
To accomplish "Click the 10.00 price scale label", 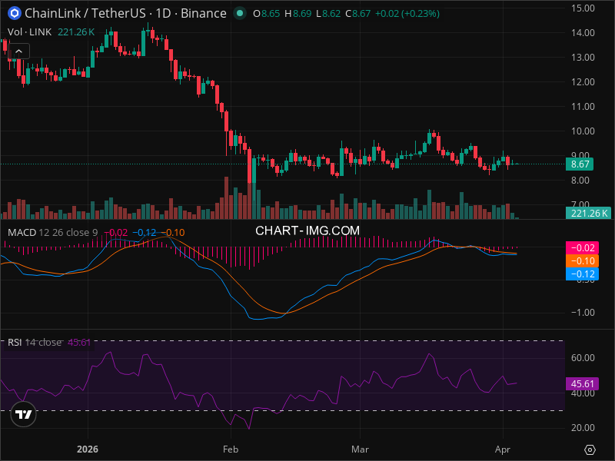I will [x=583, y=131].
